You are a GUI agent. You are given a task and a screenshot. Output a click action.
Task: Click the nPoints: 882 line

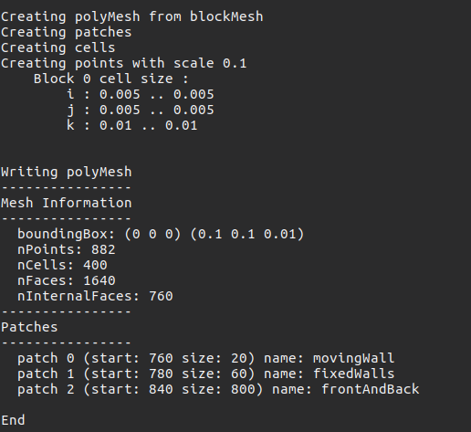(x=67, y=249)
